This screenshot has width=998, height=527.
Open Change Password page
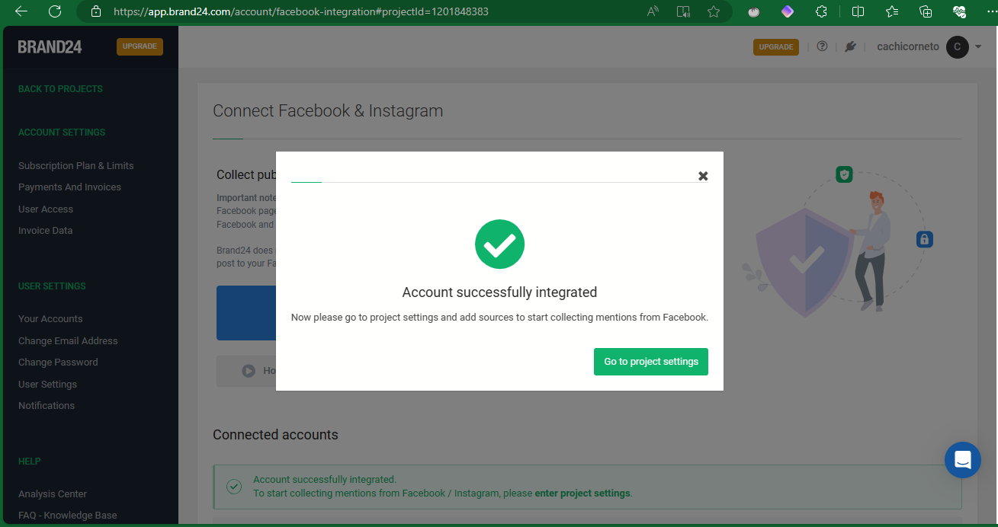click(x=58, y=363)
